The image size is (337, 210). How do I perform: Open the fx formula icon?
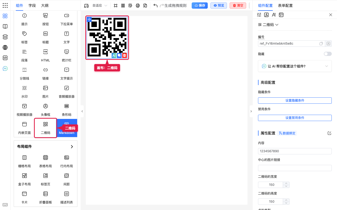[266, 15]
